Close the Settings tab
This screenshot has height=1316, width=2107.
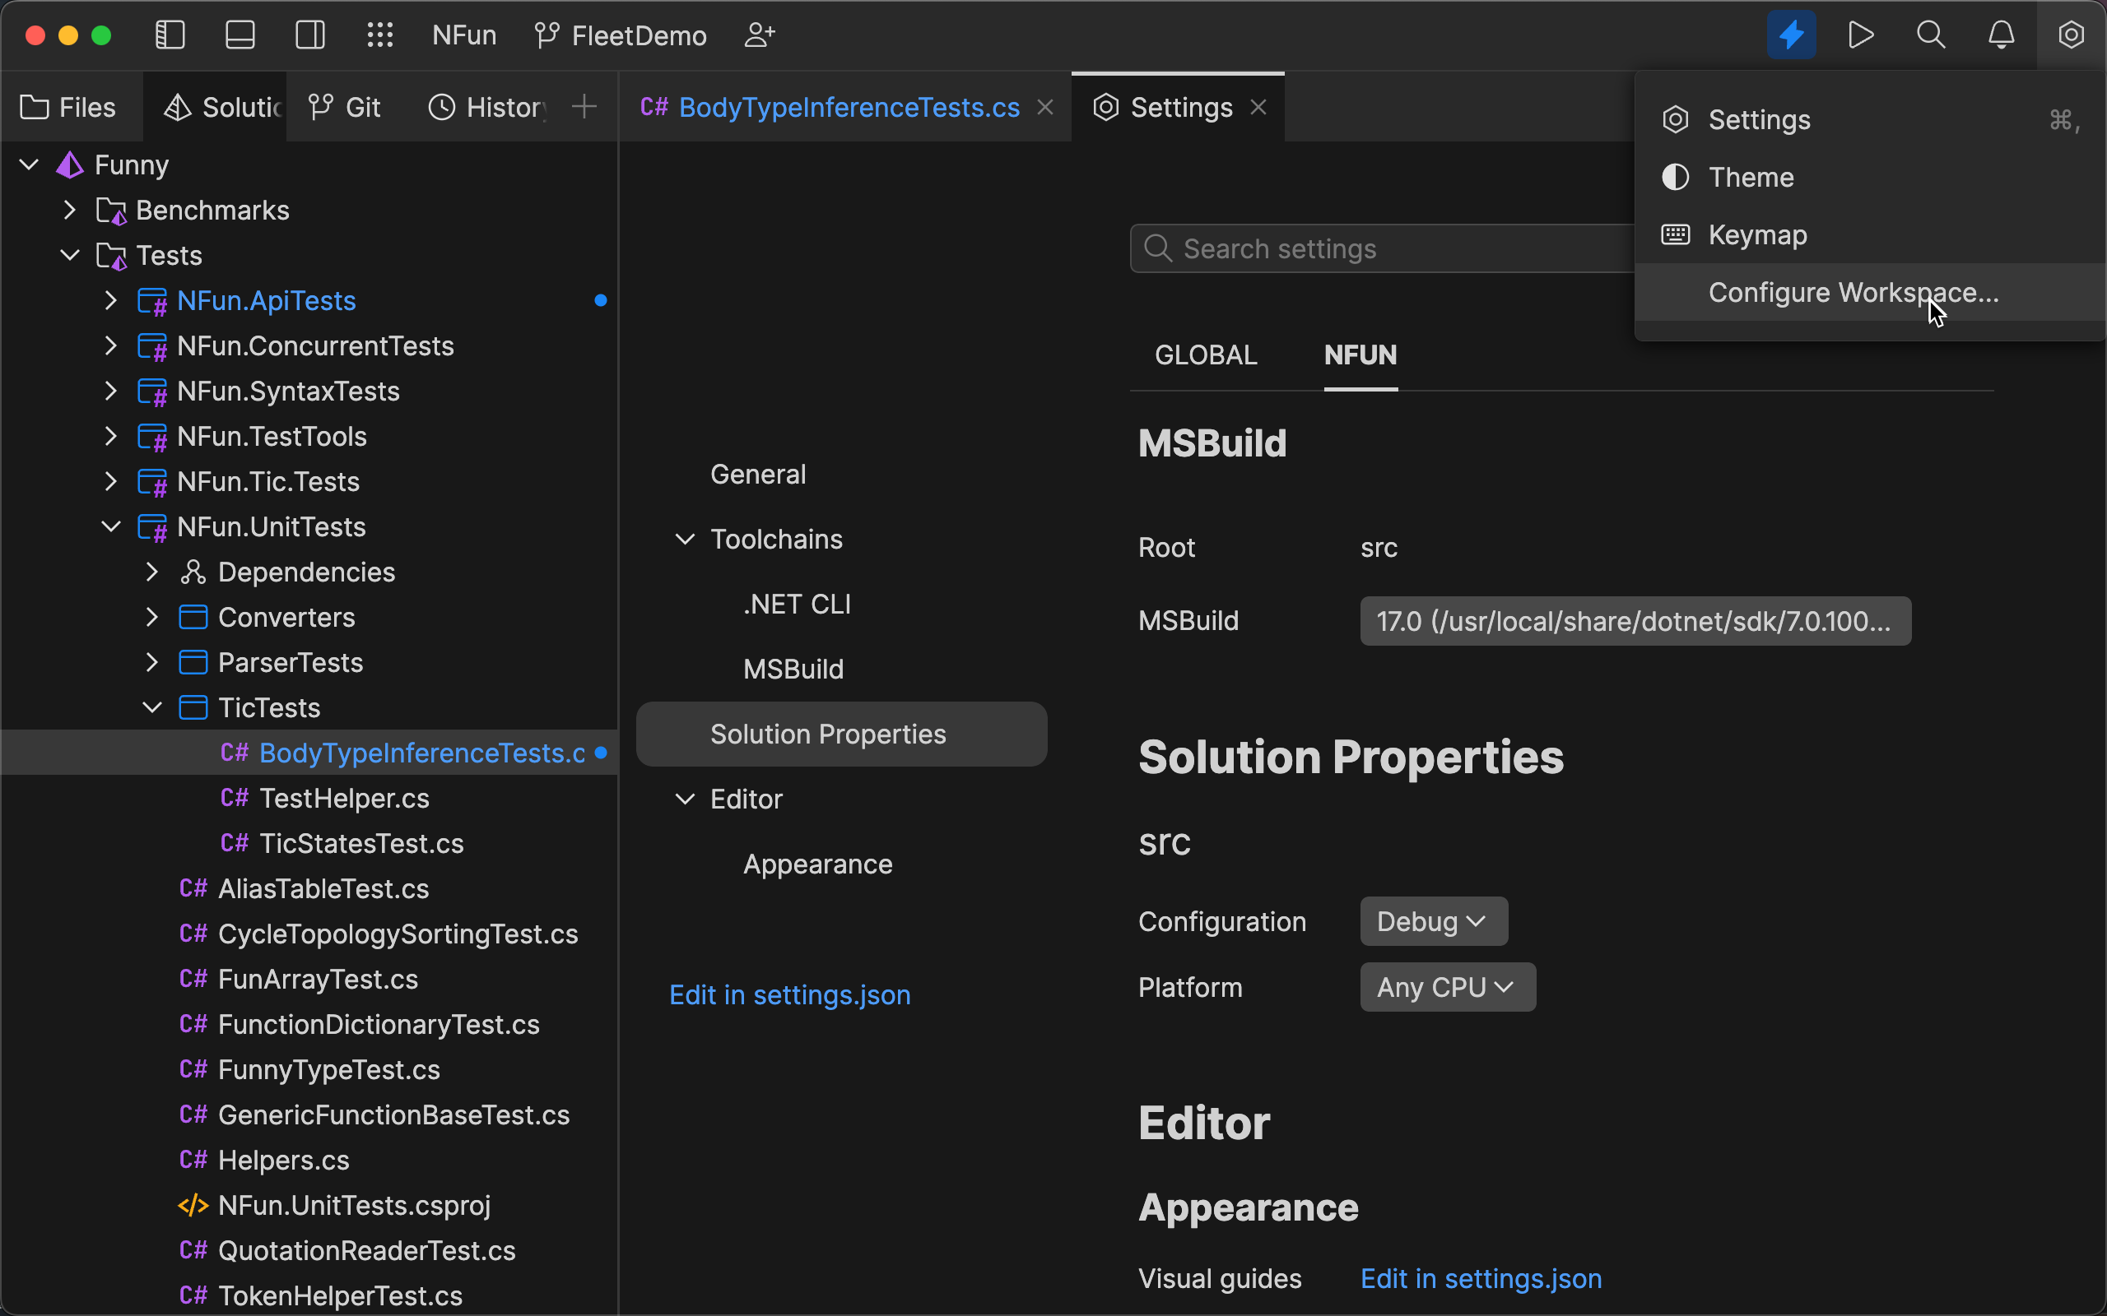tap(1258, 107)
